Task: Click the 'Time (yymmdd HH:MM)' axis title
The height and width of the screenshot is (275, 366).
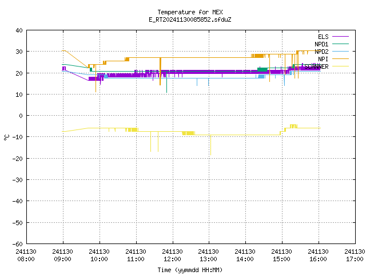Action: click(x=190, y=270)
